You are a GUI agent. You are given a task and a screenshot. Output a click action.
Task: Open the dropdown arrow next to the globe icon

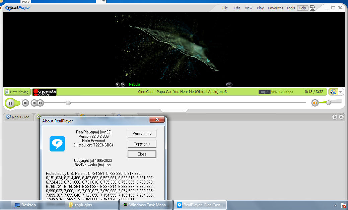tap(341, 92)
